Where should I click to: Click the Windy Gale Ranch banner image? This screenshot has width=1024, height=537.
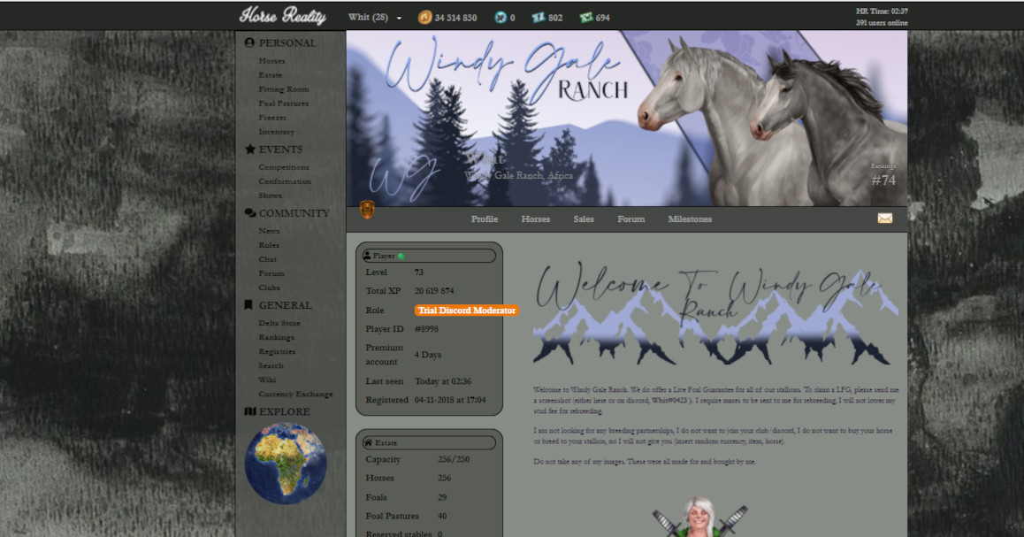click(x=626, y=119)
